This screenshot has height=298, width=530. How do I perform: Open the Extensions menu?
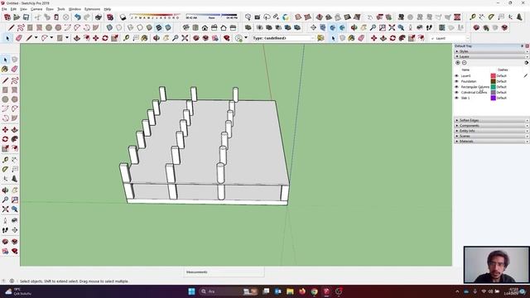[x=92, y=9]
